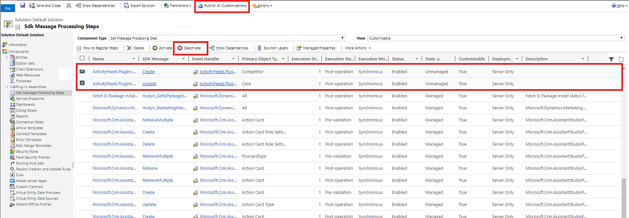629x218 pixels.
Task: Expand the Entities tree node
Action: click(x=7, y=57)
